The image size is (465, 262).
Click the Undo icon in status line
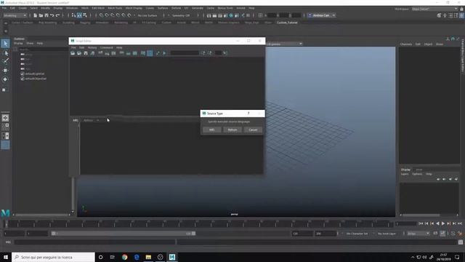click(x=52, y=15)
